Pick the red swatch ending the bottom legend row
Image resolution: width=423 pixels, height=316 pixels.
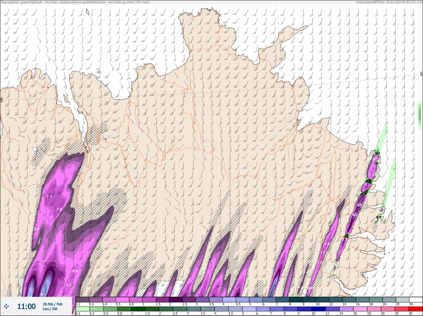tap(416, 309)
